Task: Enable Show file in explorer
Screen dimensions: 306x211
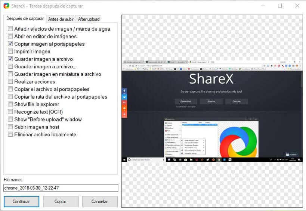Action: click(10, 104)
